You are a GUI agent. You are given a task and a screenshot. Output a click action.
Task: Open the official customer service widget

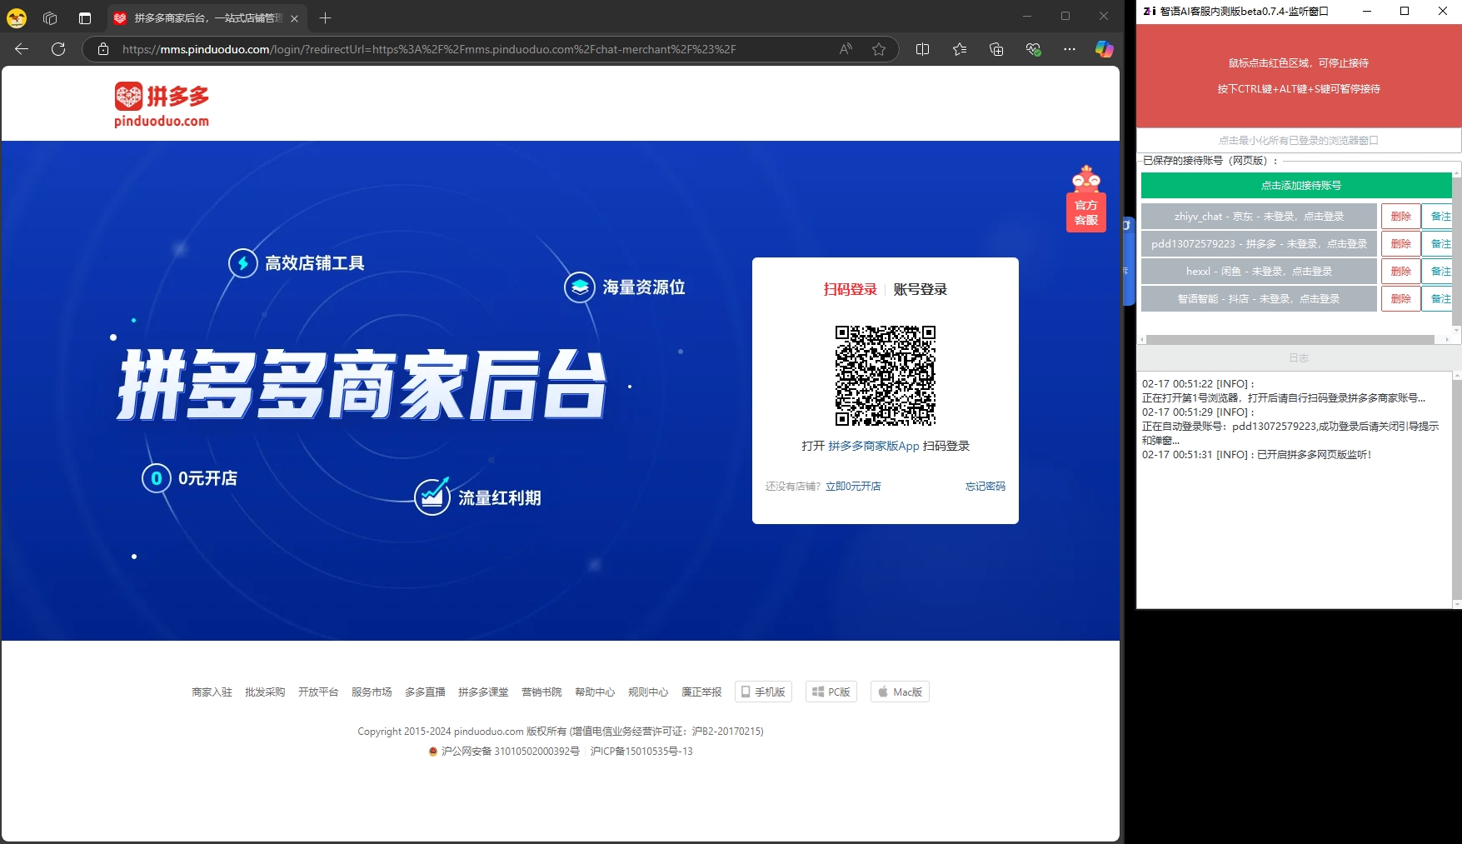tap(1085, 200)
